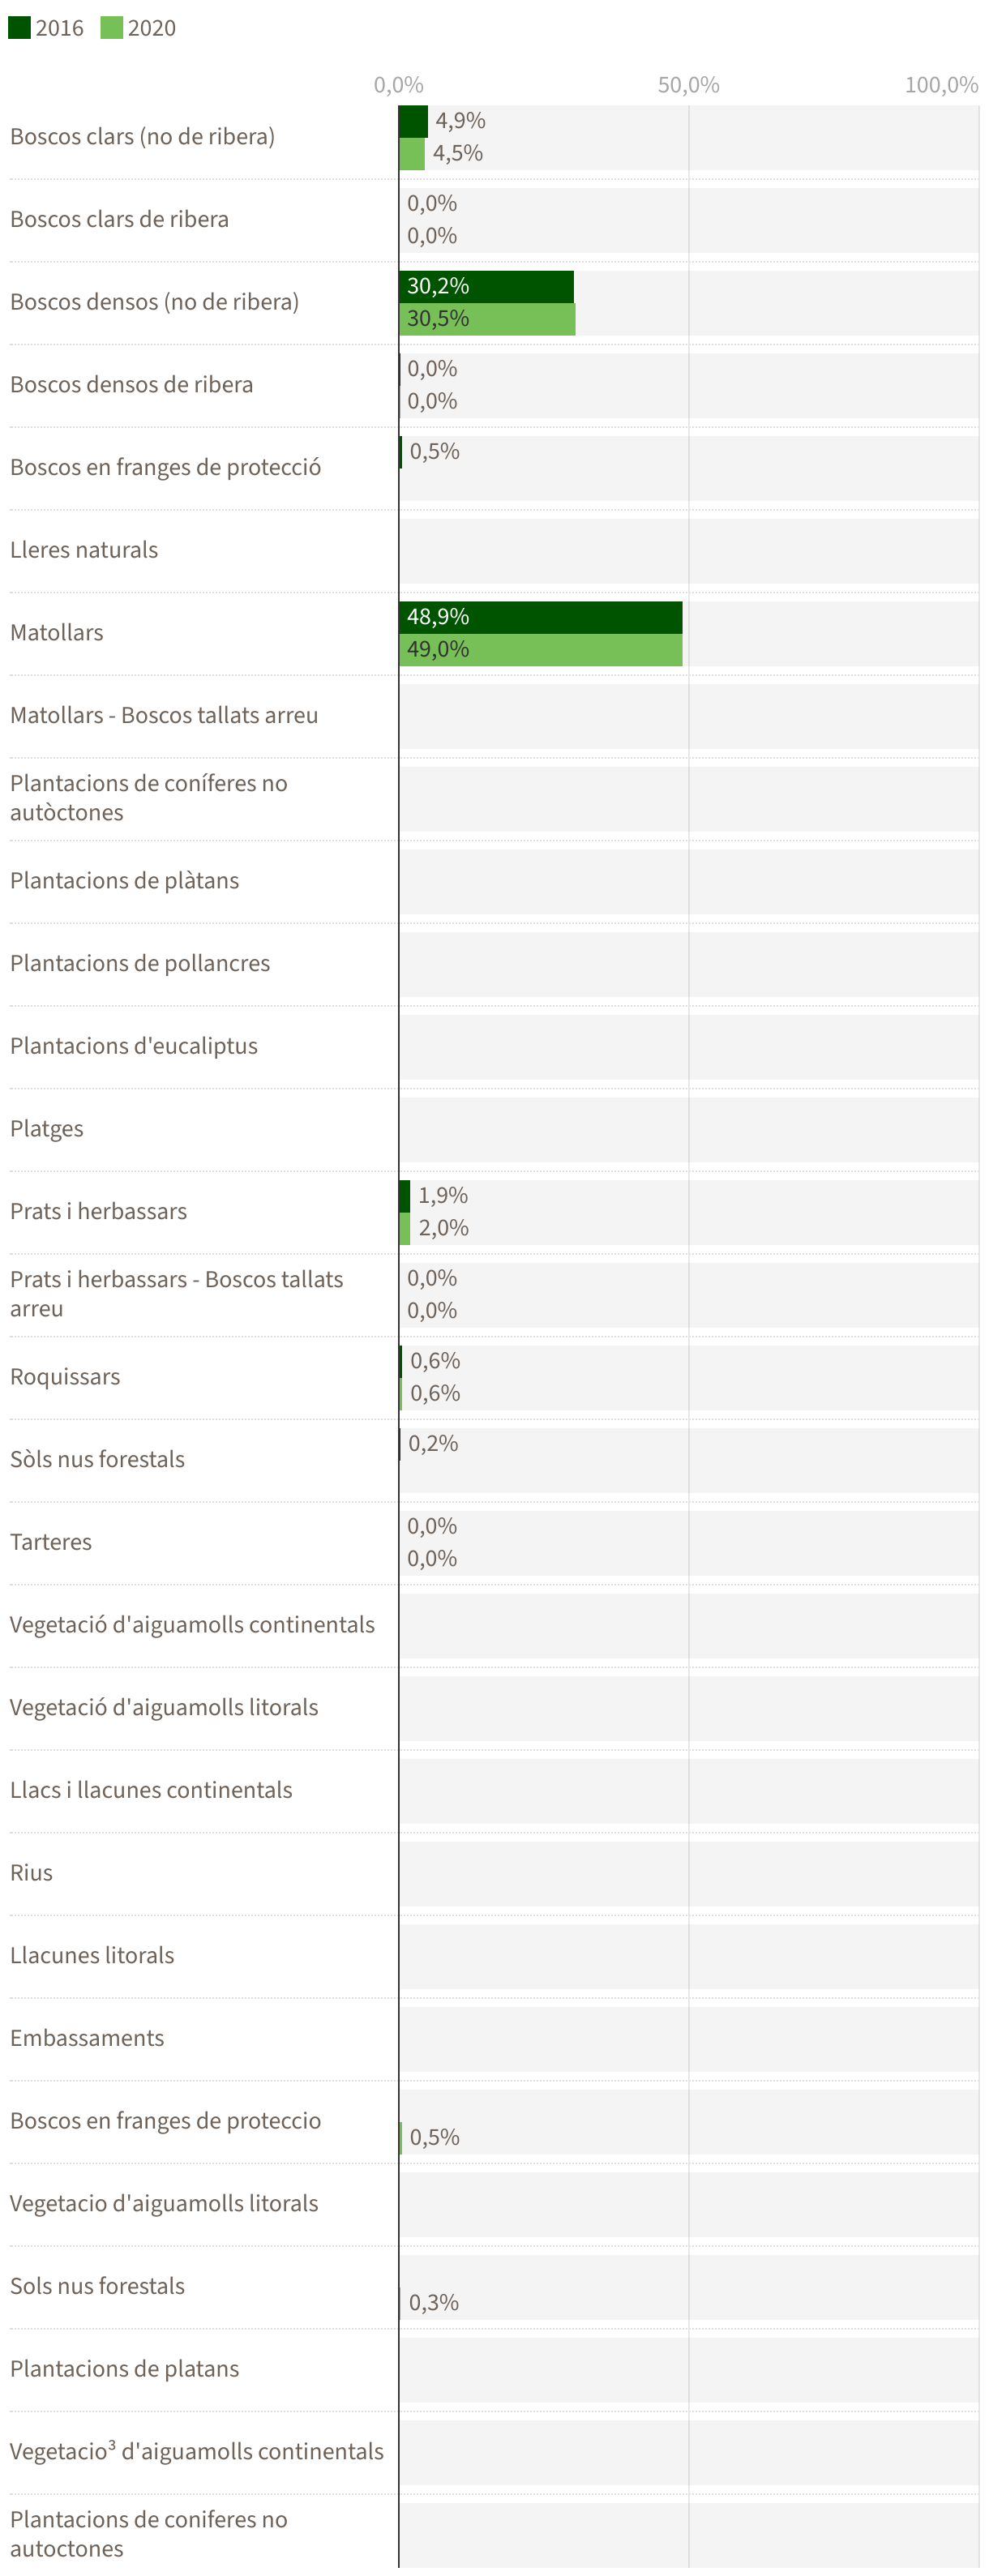Select the 2020 Prats i herbassars bar
This screenshot has width=989, height=2576.
pyautogui.click(x=405, y=1228)
